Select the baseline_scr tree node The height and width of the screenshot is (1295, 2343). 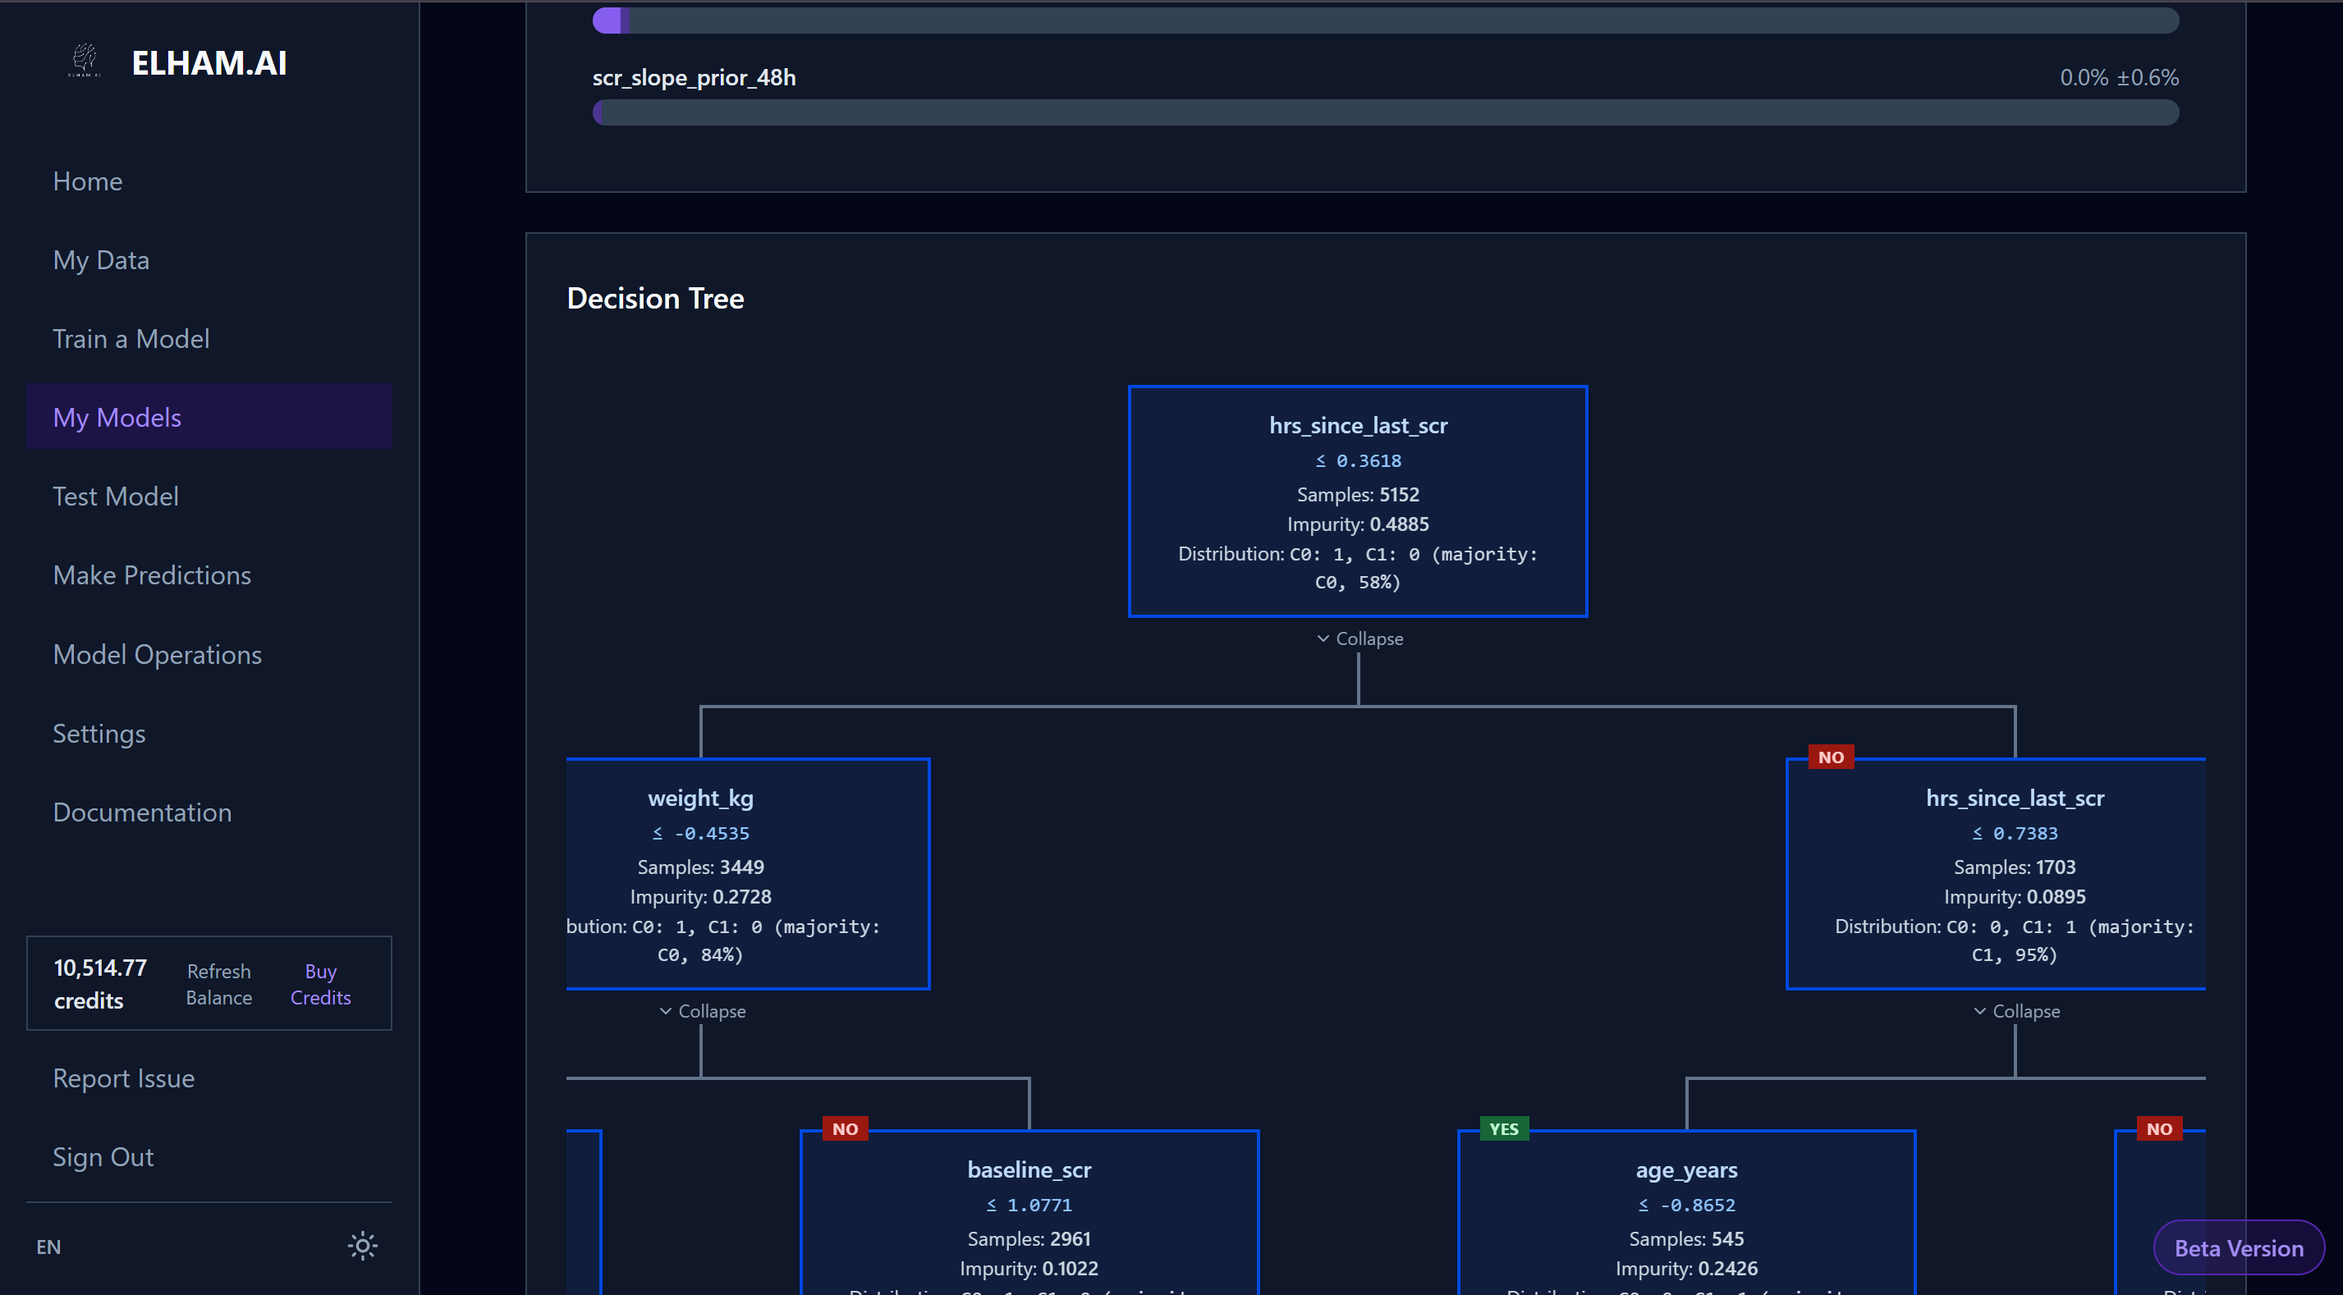tap(1029, 1212)
